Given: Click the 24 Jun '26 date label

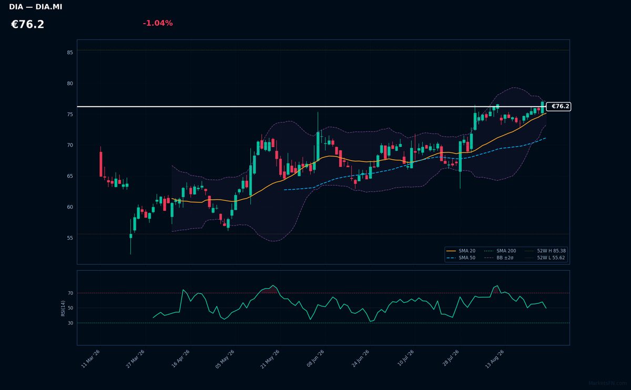Looking at the screenshot, I should 360,359.
